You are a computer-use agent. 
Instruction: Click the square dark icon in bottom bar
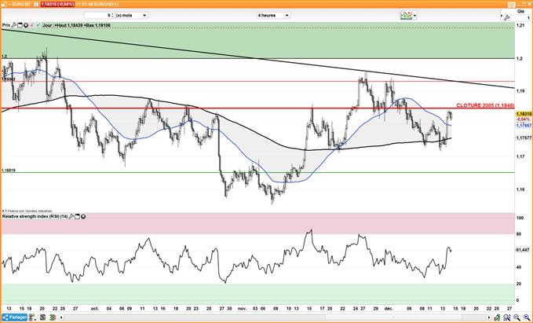[x=42, y=317]
